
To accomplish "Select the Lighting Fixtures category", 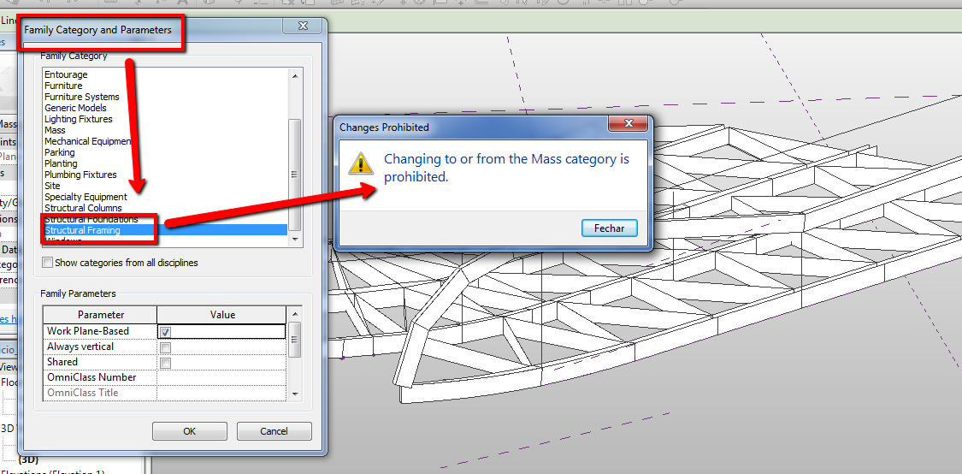I will coord(79,119).
